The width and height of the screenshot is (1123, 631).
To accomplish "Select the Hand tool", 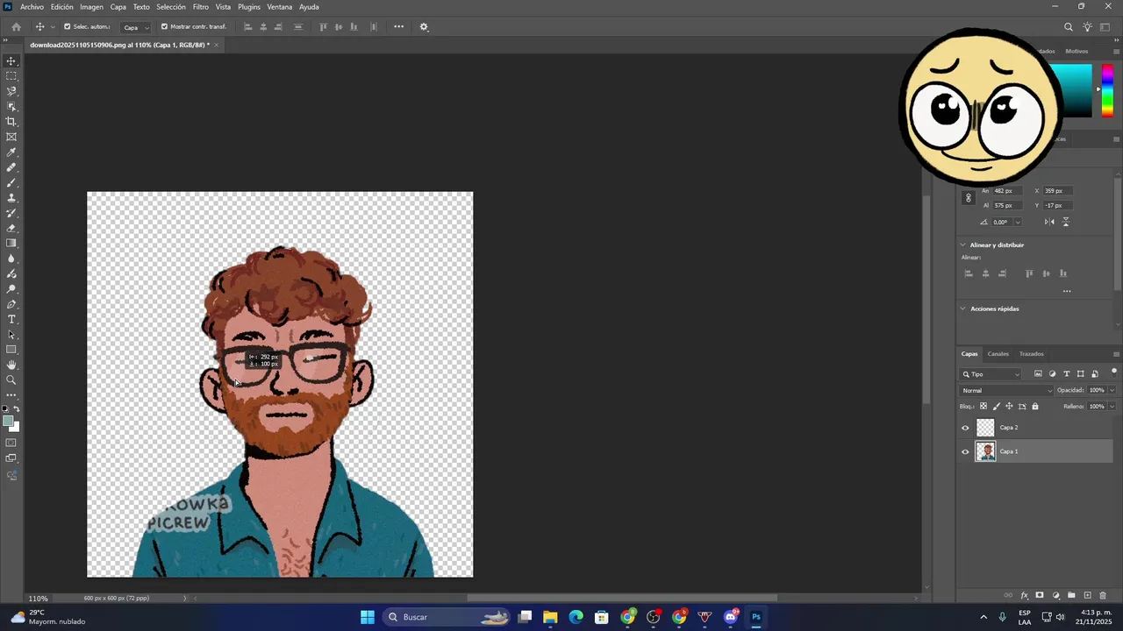I will click(x=11, y=365).
